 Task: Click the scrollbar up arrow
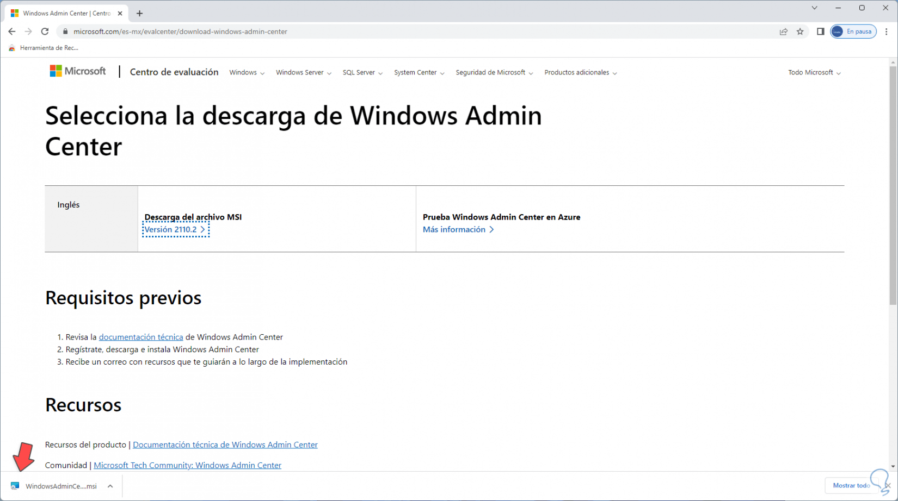(x=893, y=62)
